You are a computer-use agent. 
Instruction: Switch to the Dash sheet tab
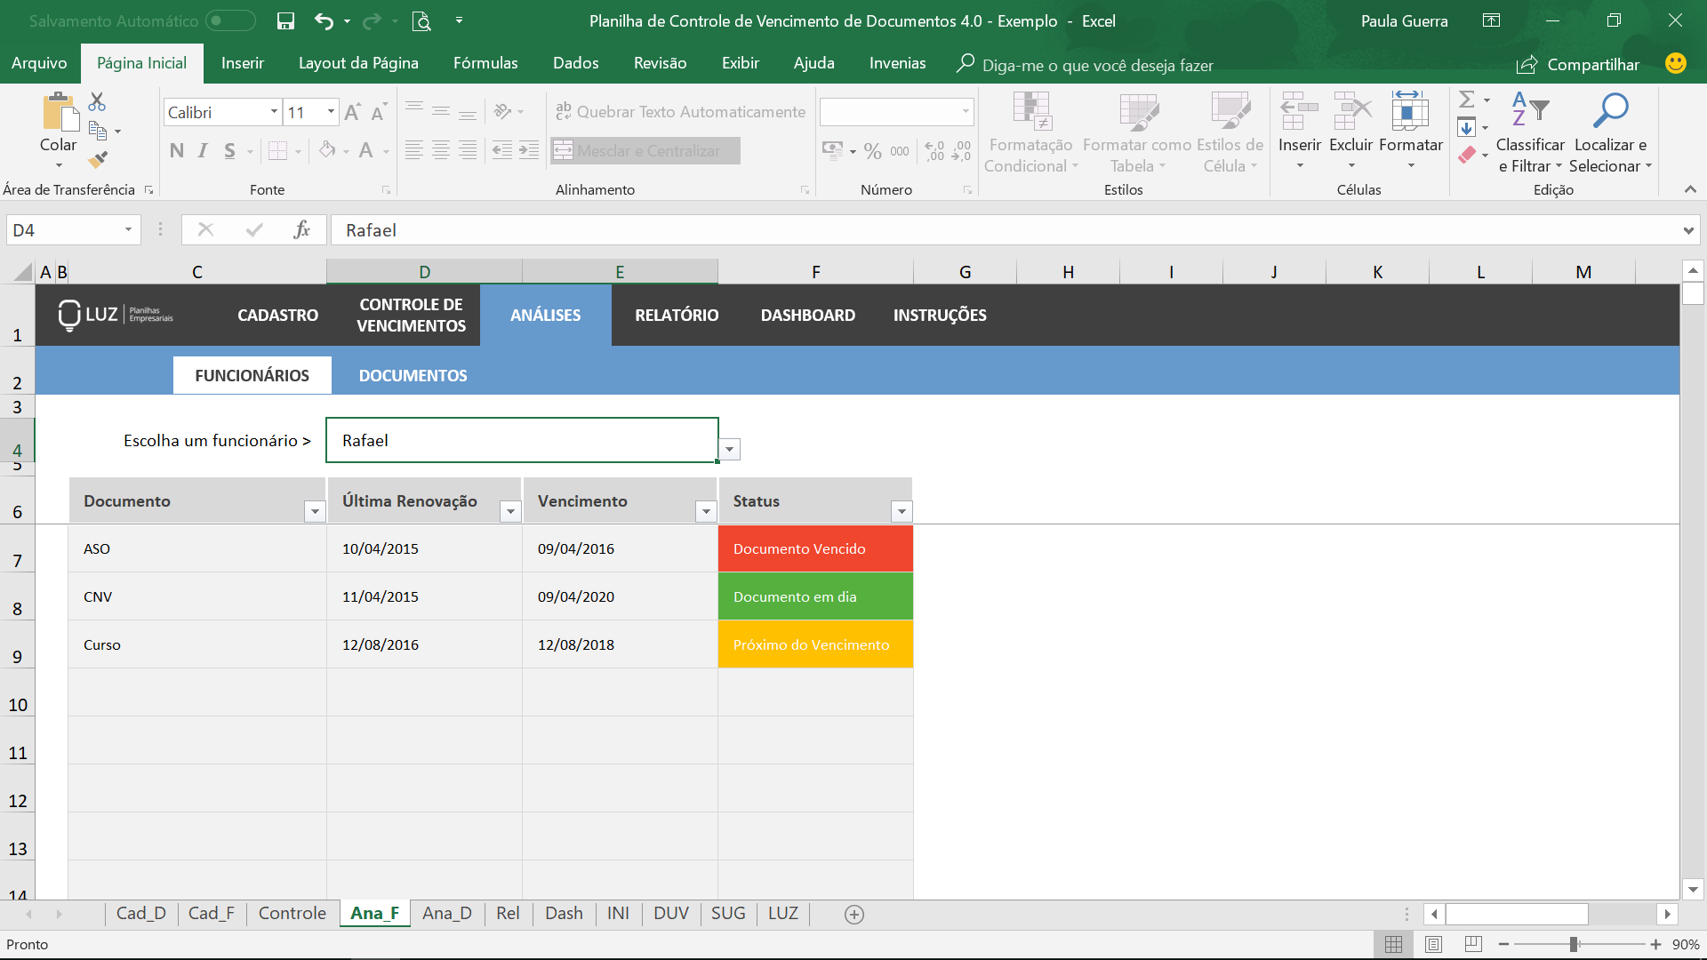pyautogui.click(x=564, y=913)
